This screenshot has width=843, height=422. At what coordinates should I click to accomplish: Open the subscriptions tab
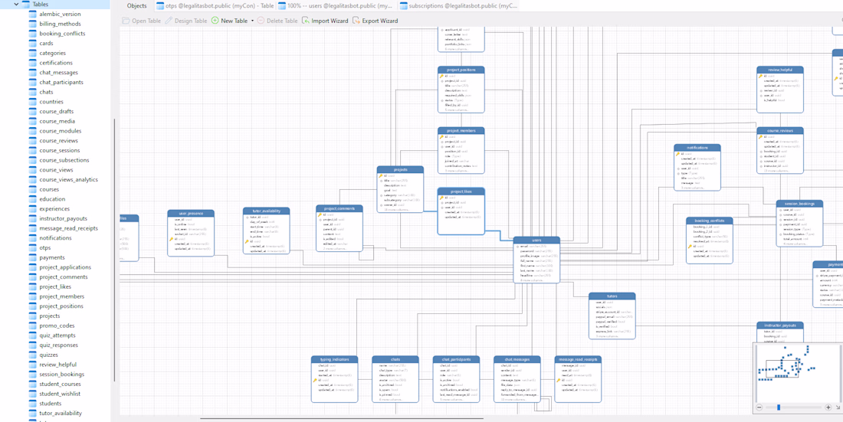pos(458,5)
